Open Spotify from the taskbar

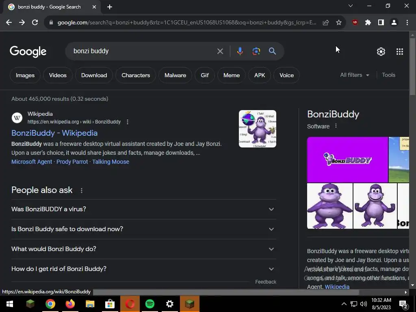coord(150,304)
